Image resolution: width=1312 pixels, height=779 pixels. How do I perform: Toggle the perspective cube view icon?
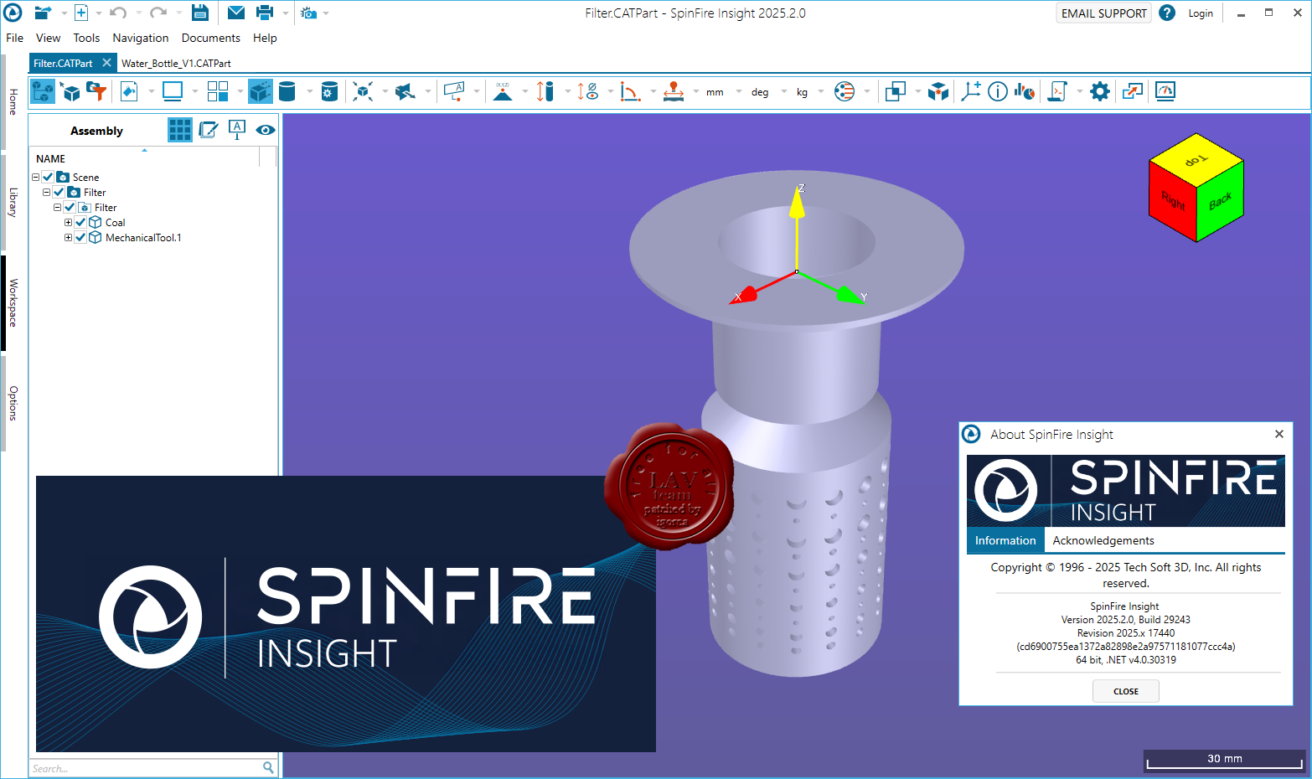[261, 91]
